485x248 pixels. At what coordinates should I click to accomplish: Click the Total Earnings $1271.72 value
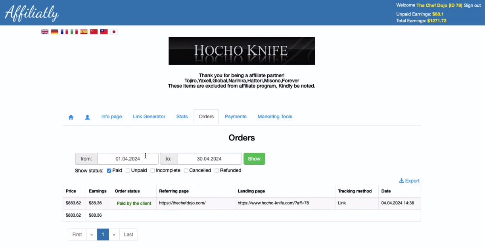[x=437, y=21]
